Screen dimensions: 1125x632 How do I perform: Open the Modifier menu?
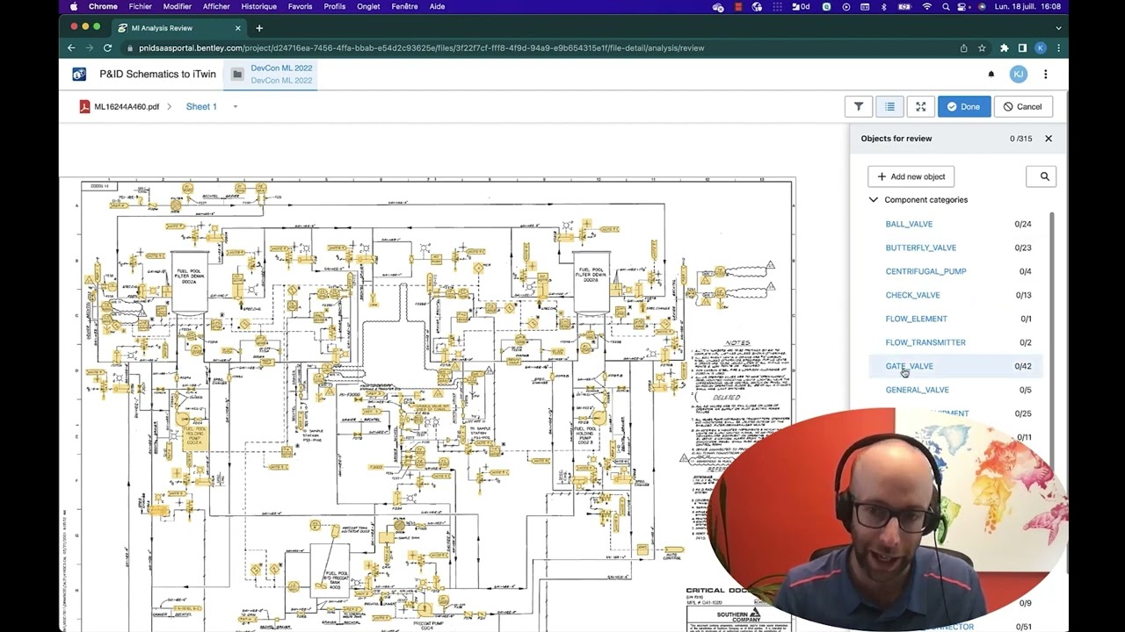click(178, 6)
